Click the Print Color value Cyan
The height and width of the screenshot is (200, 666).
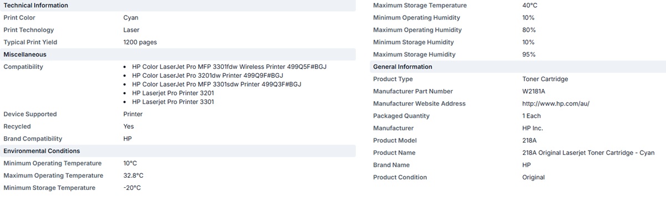131,18
